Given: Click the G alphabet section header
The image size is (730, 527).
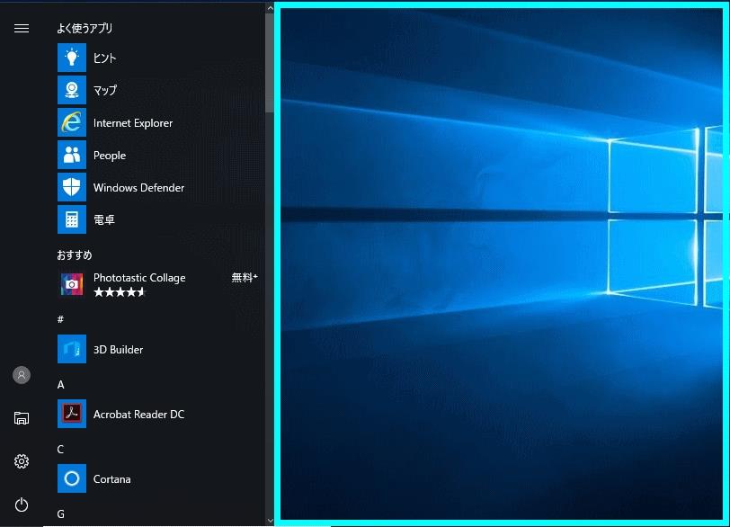Looking at the screenshot, I should click(x=60, y=514).
